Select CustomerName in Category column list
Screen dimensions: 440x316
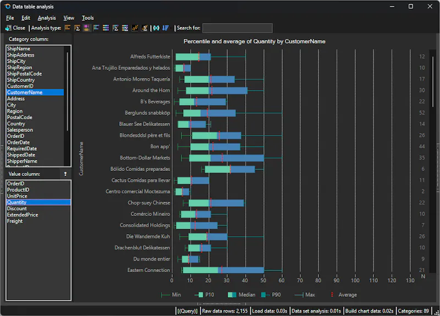[x=35, y=92]
